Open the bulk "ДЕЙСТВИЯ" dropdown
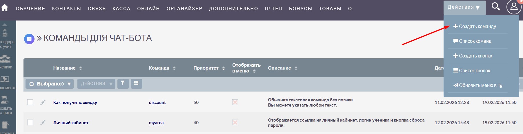The width and height of the screenshot is (523, 134). [x=96, y=84]
